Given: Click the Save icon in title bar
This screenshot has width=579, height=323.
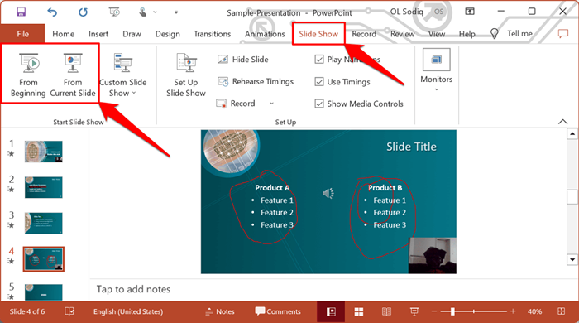Looking at the screenshot, I should point(21,12).
